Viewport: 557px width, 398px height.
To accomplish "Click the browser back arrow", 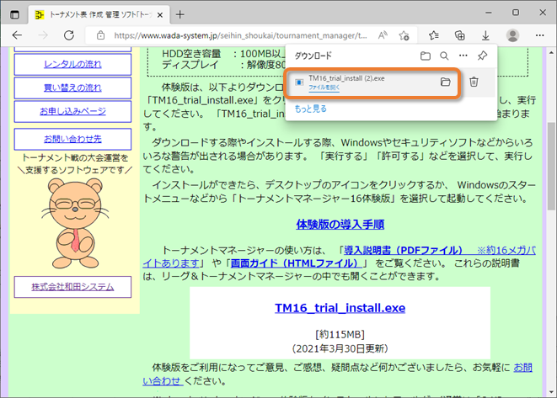I will (18, 35).
